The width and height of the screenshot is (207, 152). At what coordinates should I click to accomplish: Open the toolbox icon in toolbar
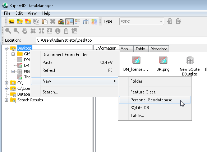pos(61,22)
